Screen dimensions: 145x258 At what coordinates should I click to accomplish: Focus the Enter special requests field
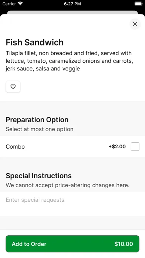(72, 204)
